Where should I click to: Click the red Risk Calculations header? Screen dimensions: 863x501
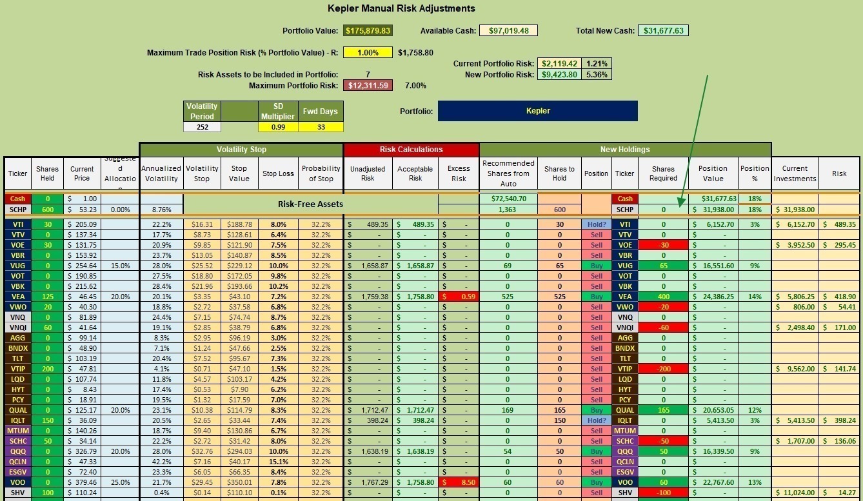click(x=411, y=150)
